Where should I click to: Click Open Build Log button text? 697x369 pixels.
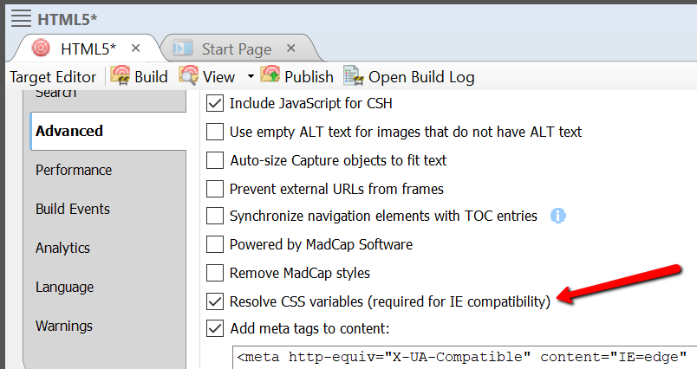(x=421, y=77)
